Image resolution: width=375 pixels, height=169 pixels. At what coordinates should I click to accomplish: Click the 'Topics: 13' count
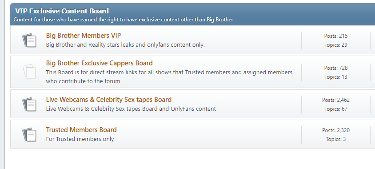coord(336,77)
